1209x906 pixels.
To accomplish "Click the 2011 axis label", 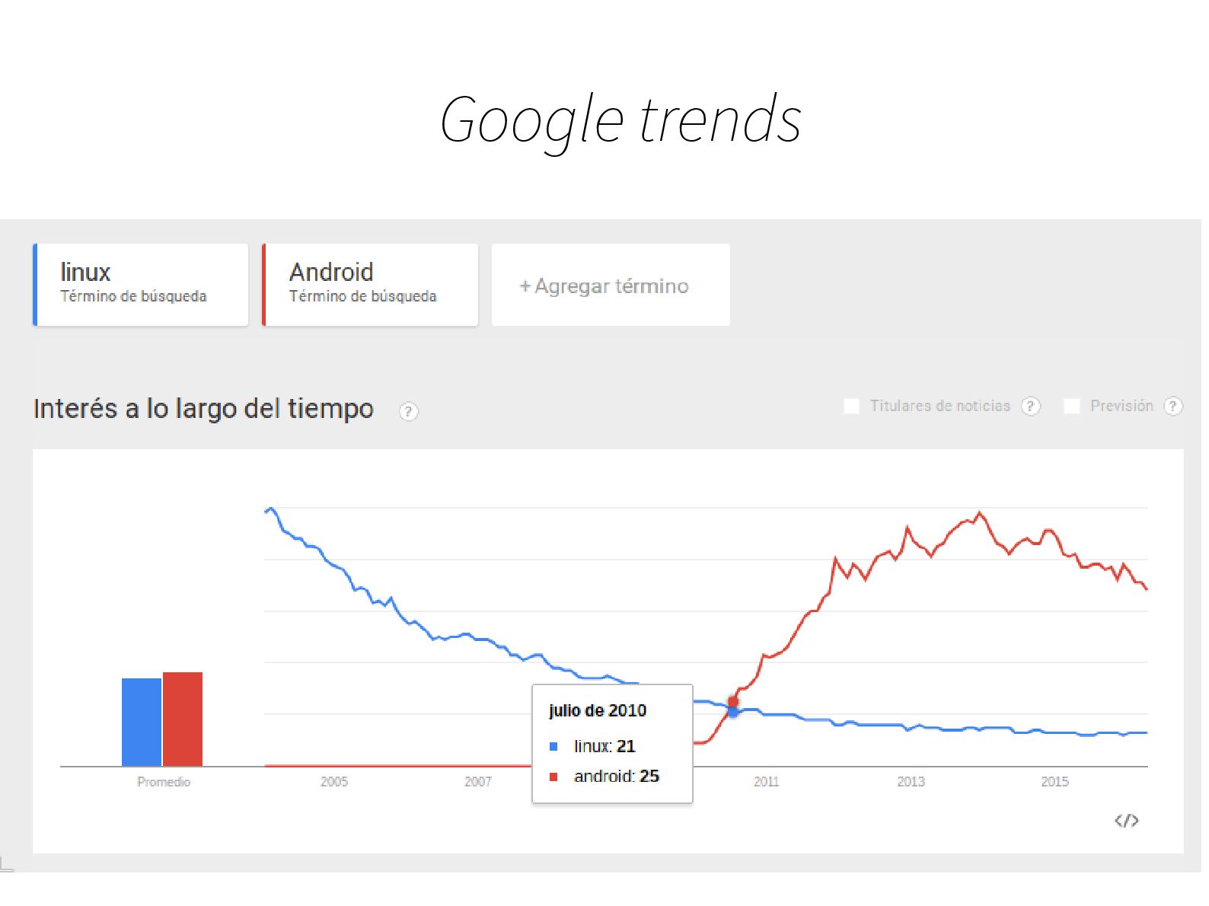I will (x=766, y=782).
